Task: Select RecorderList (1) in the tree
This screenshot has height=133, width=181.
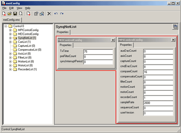Action: tap(27, 69)
